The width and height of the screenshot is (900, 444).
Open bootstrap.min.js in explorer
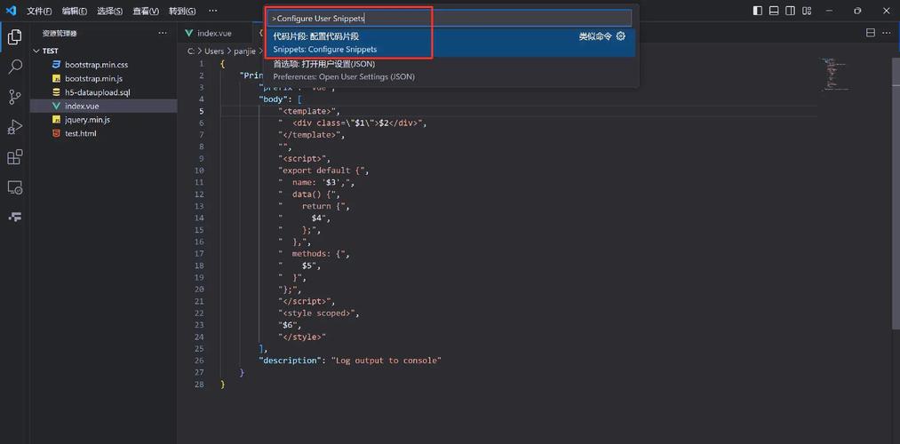pos(93,79)
